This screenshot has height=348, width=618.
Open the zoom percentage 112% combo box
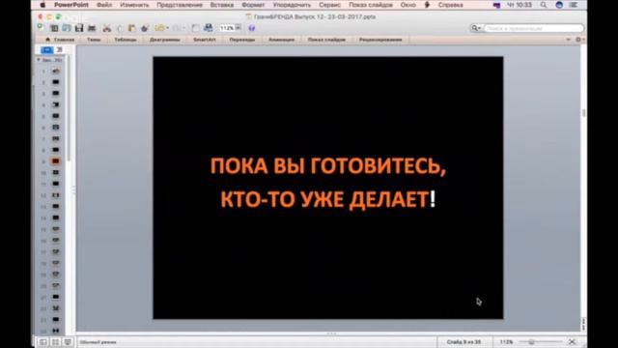pyautogui.click(x=230, y=28)
